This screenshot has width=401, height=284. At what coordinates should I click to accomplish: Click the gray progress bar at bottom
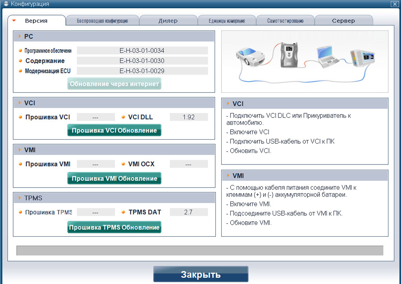(200, 250)
